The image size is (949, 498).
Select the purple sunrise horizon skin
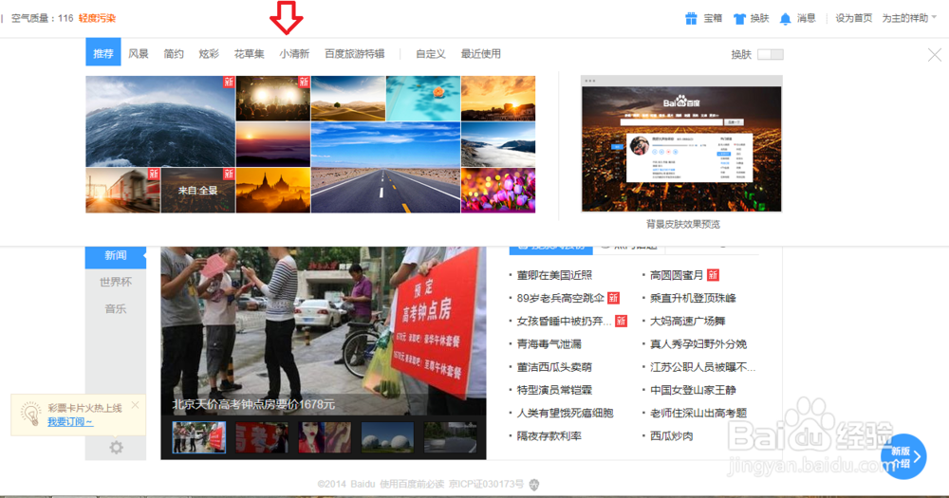point(273,144)
